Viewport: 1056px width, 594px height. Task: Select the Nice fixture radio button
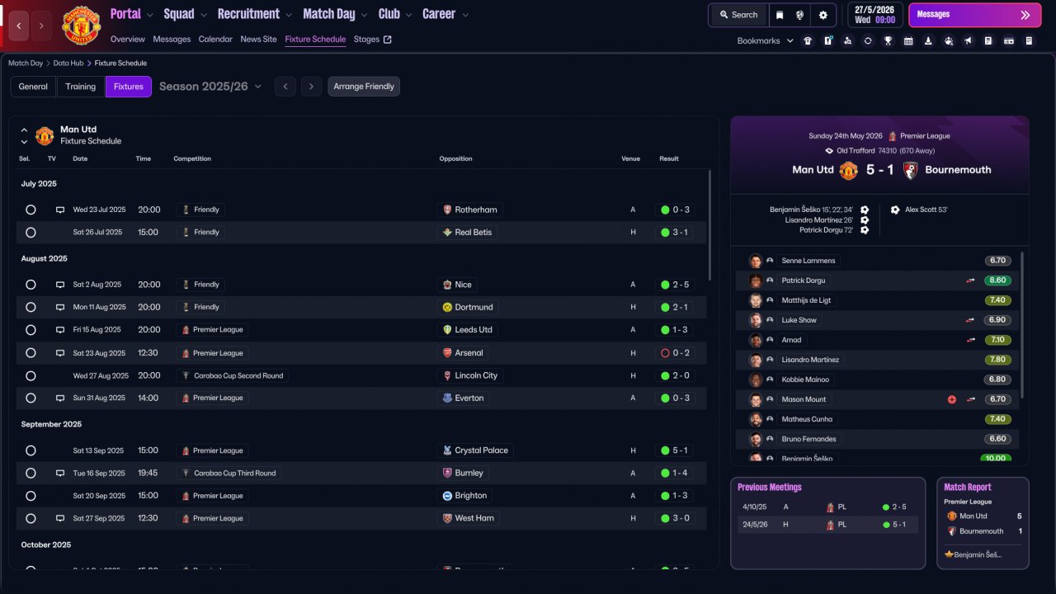click(x=31, y=285)
